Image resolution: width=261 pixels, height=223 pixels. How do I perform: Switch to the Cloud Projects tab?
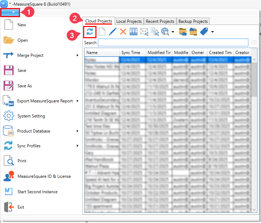99,21
